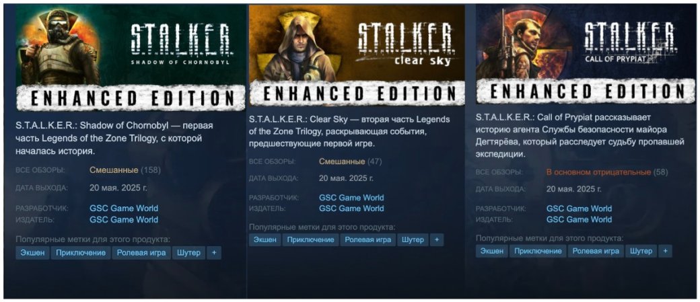Image resolution: width=700 pixels, height=302 pixels.
Task: Open Shadow of Chornobyl publisher GSC Game World
Action: tap(124, 219)
